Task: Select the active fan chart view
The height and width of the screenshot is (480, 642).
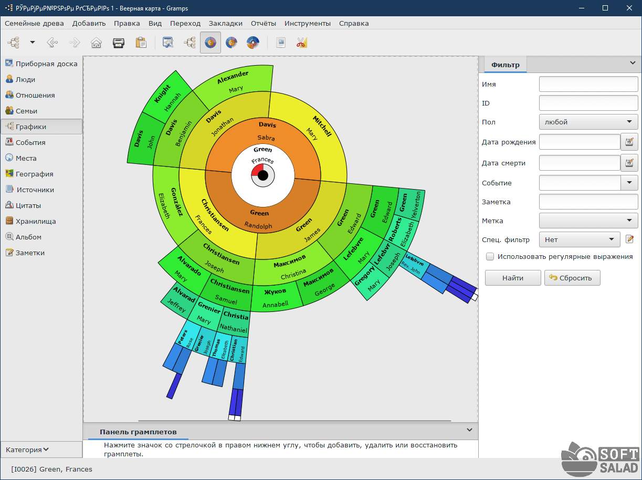Action: (x=211, y=43)
